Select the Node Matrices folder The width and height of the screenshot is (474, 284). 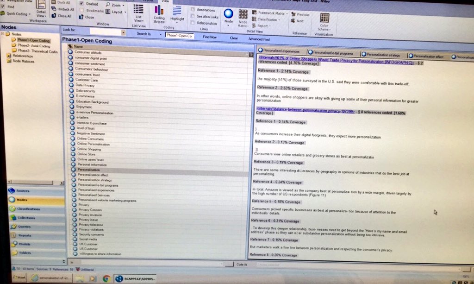(x=20, y=61)
